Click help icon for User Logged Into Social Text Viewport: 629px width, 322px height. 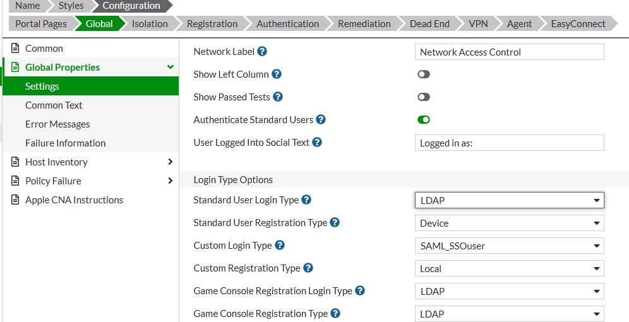click(x=317, y=142)
